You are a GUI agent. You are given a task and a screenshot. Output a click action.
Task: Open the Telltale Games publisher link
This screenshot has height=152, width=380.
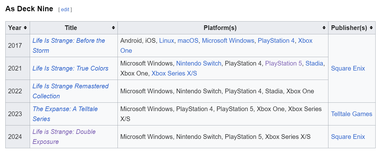[351, 114]
